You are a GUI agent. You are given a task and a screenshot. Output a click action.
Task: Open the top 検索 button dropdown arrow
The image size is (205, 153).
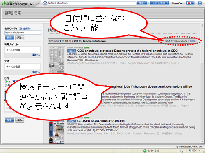146,3
